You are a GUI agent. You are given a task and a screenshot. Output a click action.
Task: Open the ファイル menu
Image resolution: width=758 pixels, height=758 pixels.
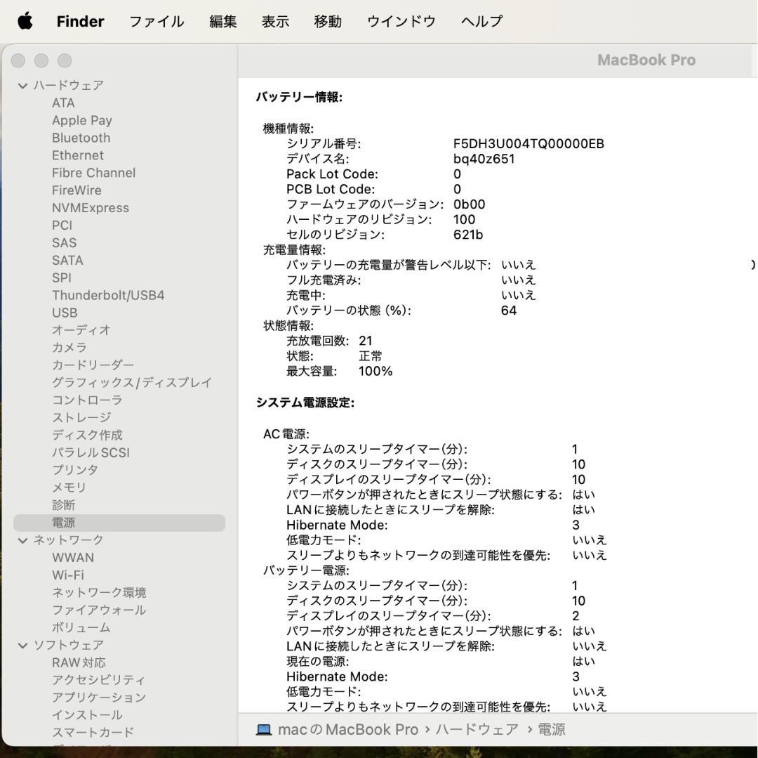(156, 21)
